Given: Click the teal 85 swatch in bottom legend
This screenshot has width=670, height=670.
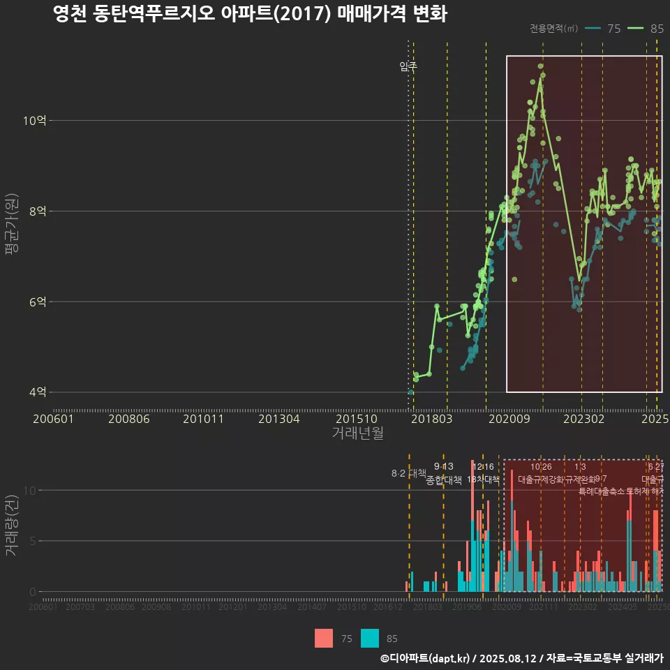Looking at the screenshot, I should 370,639.
